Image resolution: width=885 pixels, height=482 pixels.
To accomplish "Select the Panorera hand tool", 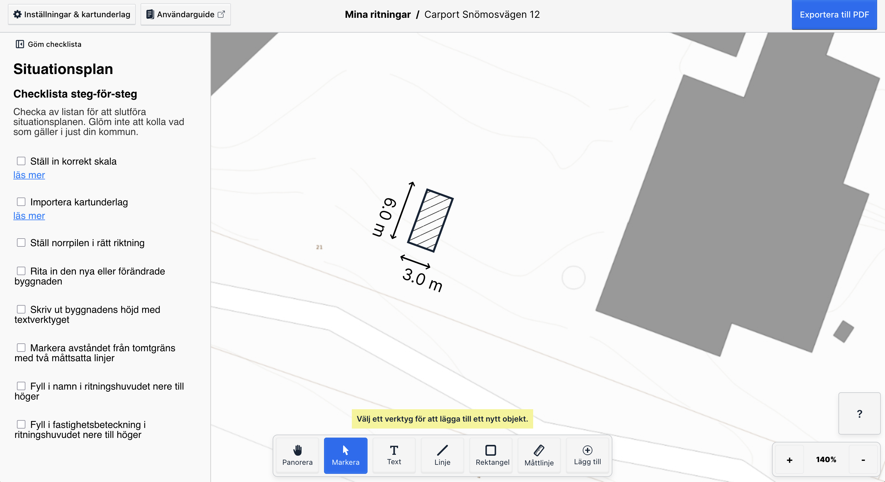I will click(297, 455).
